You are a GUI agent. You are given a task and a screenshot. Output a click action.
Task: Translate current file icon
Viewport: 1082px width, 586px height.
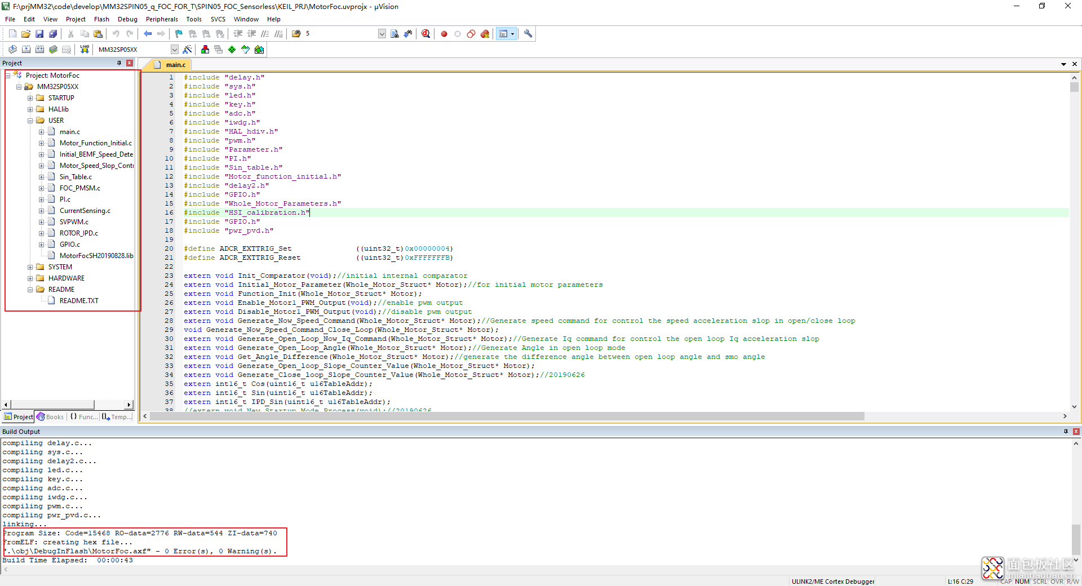[x=12, y=50]
